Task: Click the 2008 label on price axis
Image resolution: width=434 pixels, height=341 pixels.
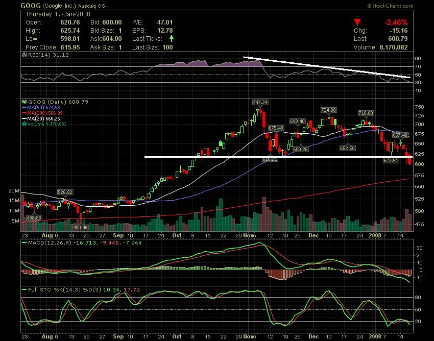Action: (375, 235)
